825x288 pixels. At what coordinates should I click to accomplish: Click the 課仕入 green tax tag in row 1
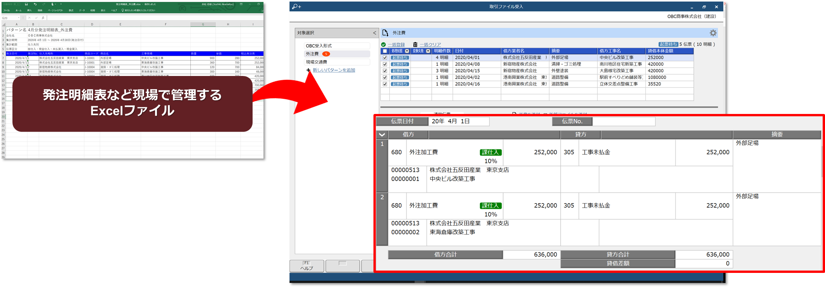click(x=490, y=152)
